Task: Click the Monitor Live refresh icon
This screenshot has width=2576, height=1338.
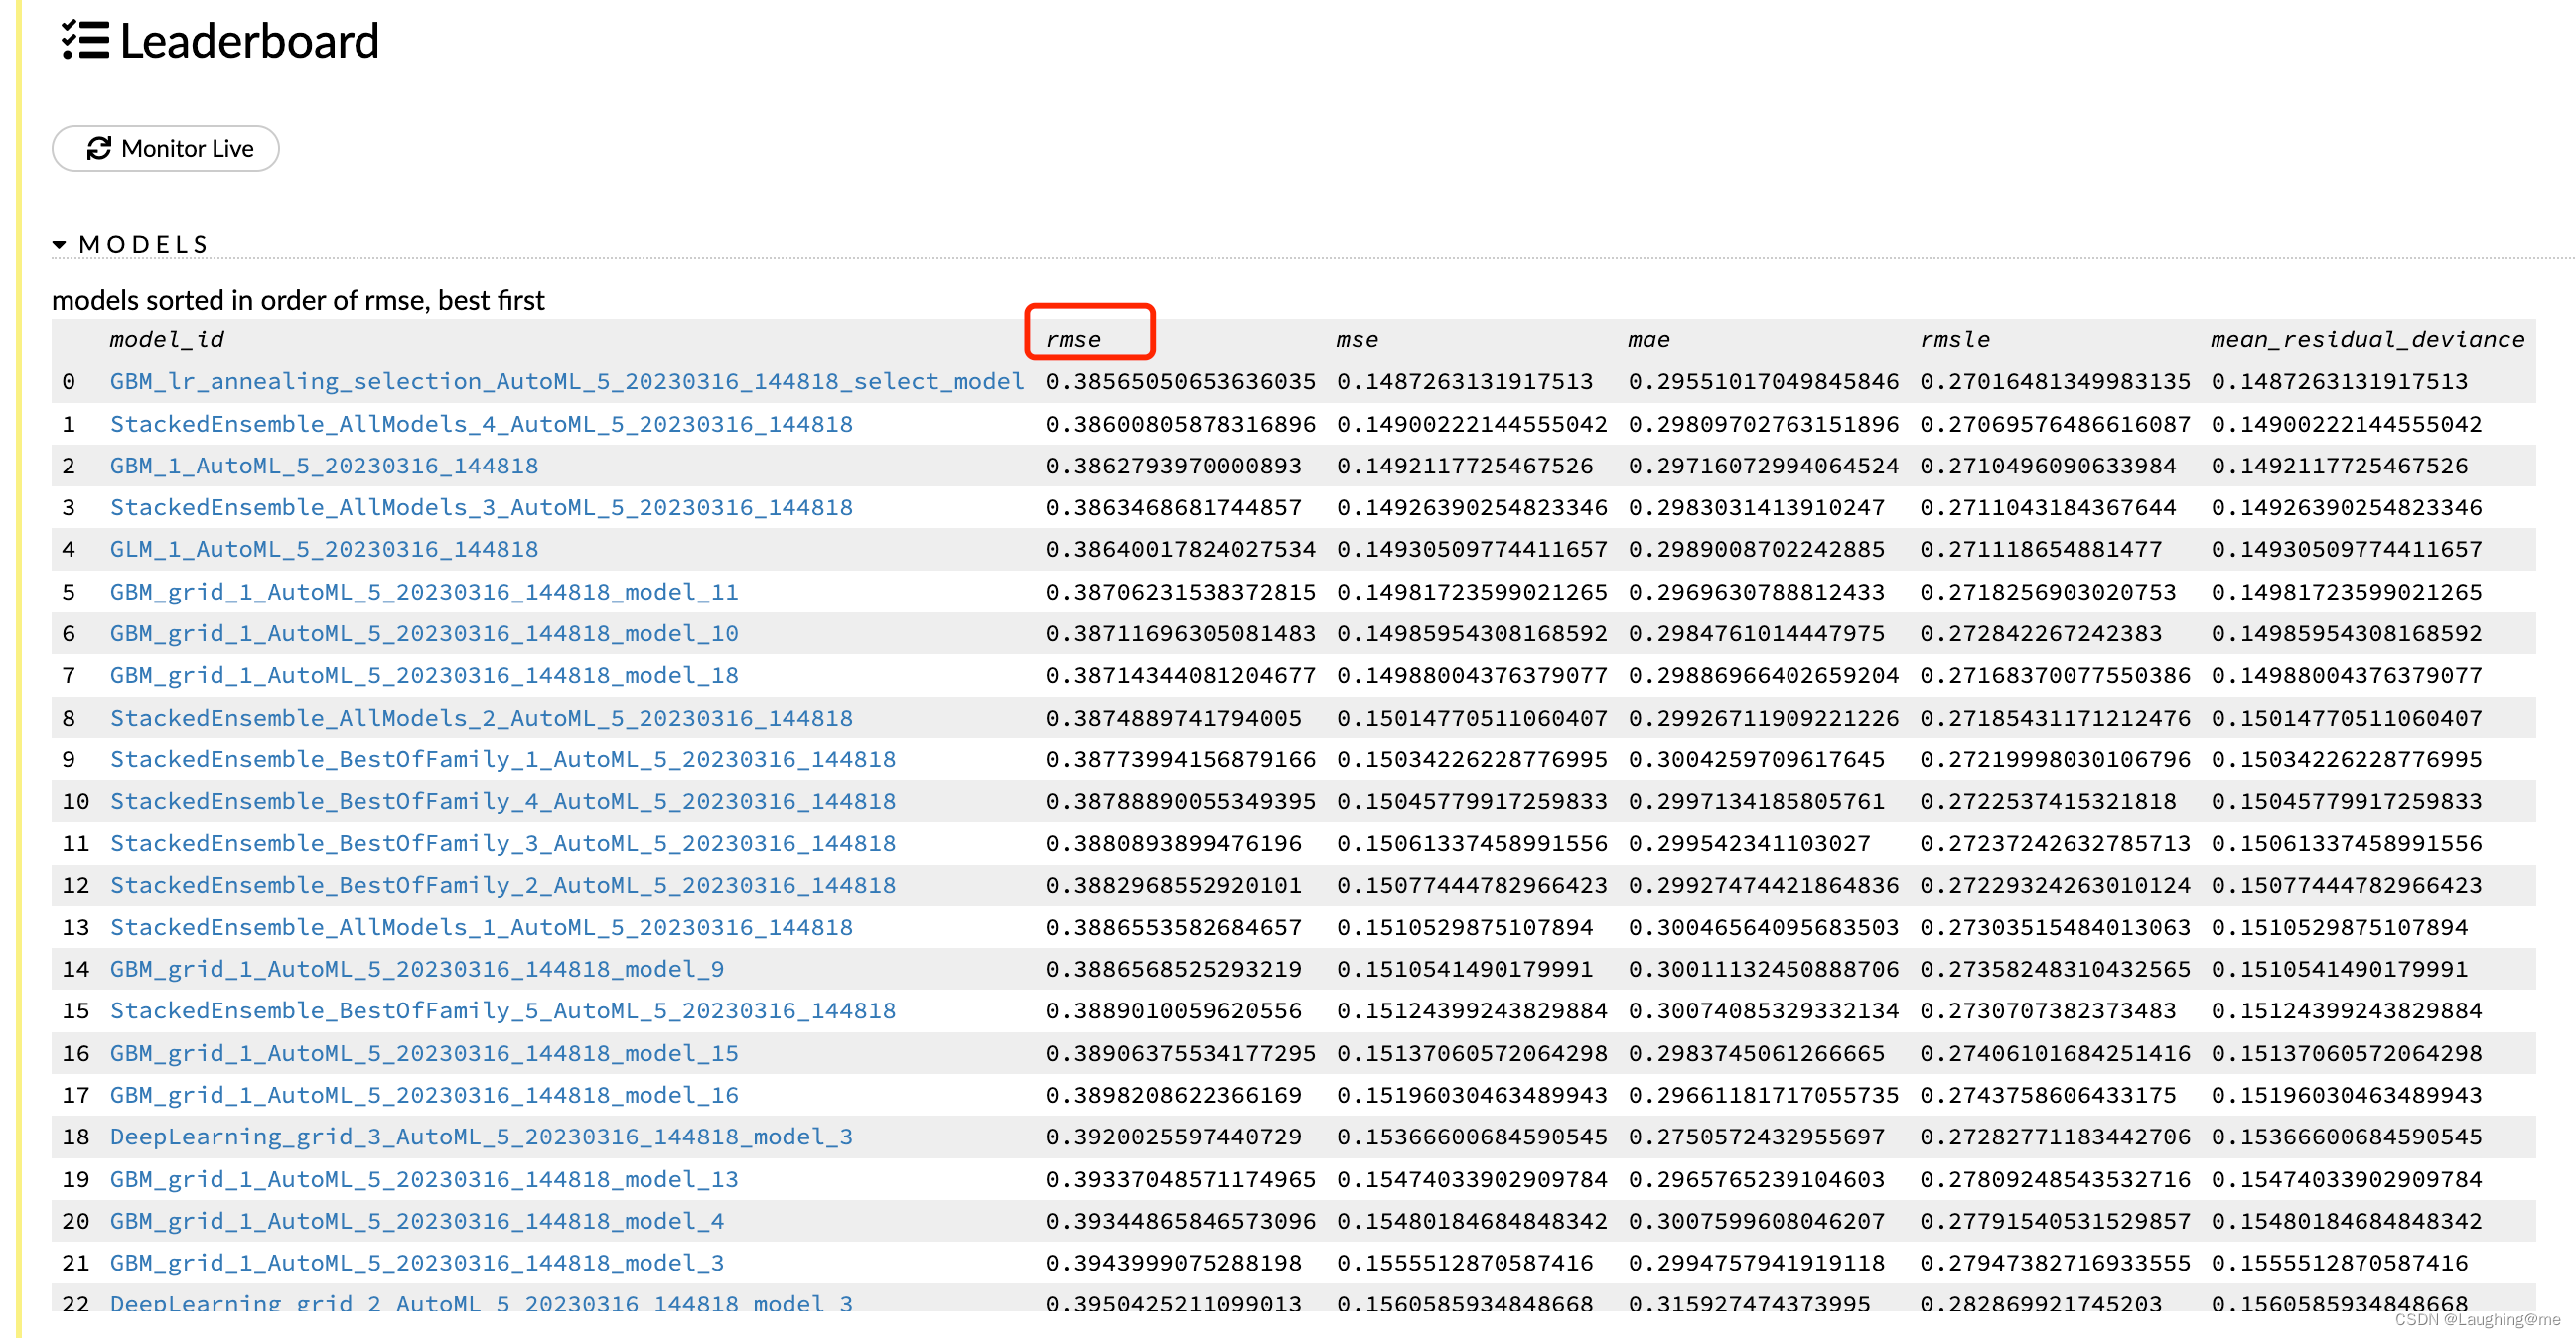Action: click(99, 148)
